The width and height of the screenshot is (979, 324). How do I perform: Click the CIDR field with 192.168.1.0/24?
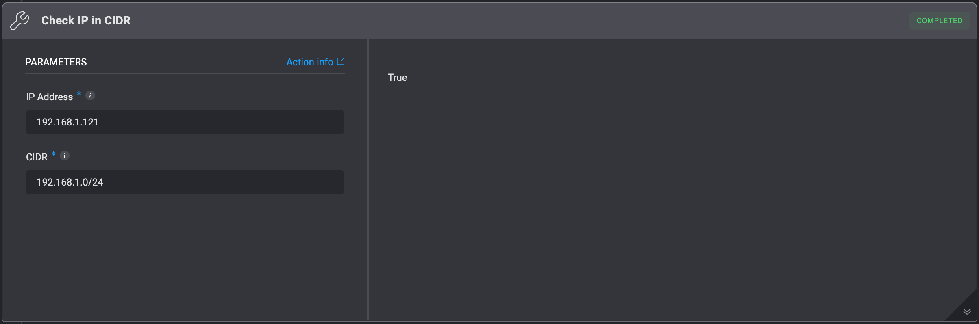point(185,182)
